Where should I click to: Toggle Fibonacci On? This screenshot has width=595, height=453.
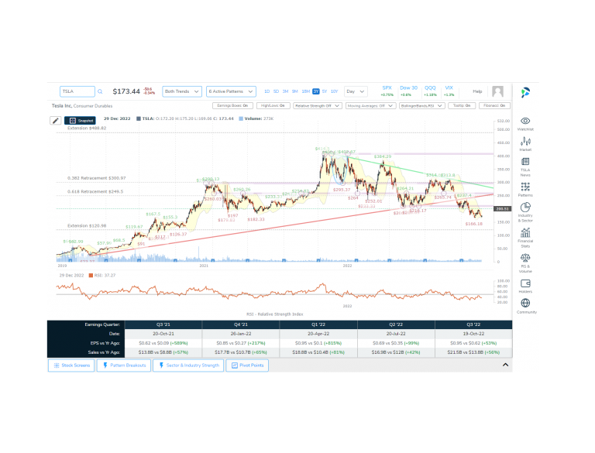coord(494,106)
